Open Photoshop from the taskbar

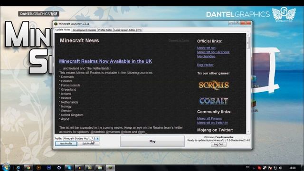48,168
